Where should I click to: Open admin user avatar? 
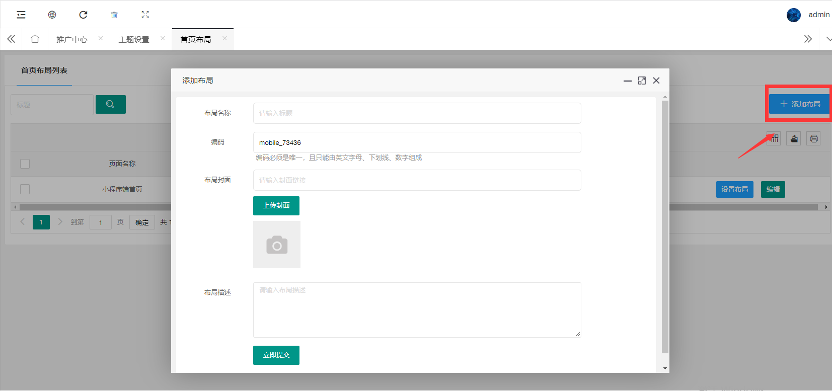pos(794,15)
